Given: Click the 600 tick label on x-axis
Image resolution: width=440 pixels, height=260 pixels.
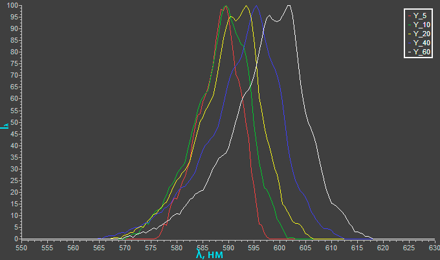Looking at the screenshot, I should [x=280, y=246].
